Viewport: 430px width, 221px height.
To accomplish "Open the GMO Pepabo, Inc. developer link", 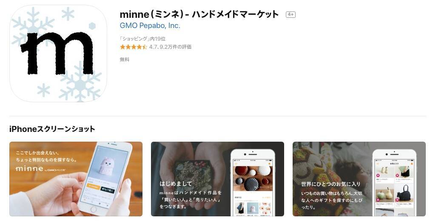I will point(150,26).
